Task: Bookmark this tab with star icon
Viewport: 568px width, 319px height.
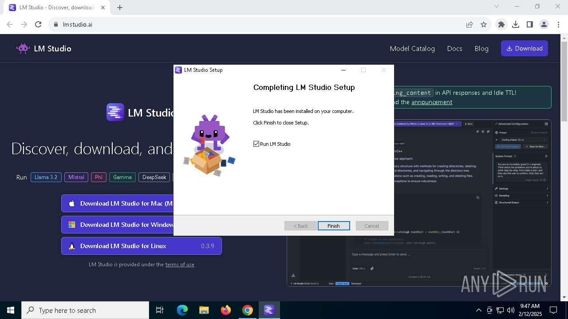Action: pos(484,24)
